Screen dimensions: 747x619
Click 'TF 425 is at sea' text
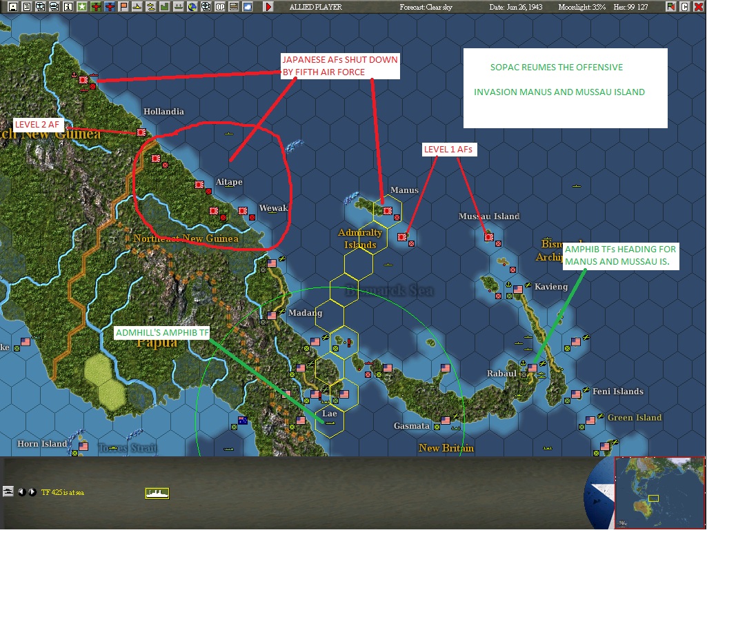coord(62,492)
